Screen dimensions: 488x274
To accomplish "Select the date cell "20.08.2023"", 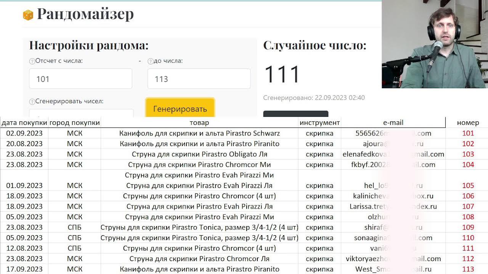I will pyautogui.click(x=24, y=144).
